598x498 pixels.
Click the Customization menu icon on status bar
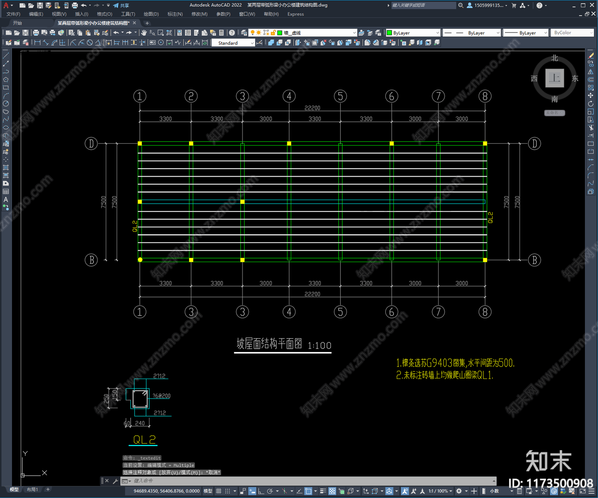click(x=591, y=491)
